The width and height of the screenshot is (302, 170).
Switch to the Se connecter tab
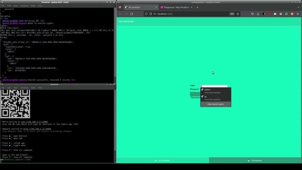point(141,8)
